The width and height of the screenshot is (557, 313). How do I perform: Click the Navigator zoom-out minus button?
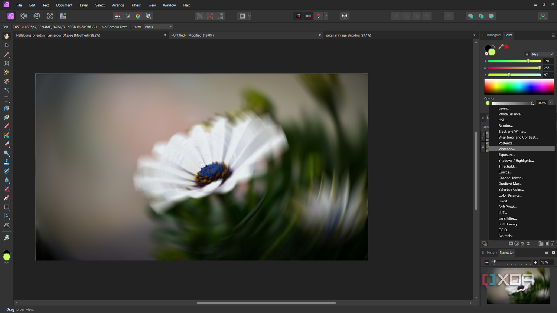tap(487, 262)
